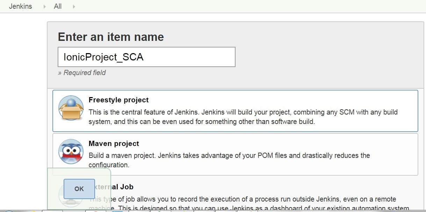Click the 'Required field' hint text
This screenshot has width=426, height=212.
(x=82, y=73)
